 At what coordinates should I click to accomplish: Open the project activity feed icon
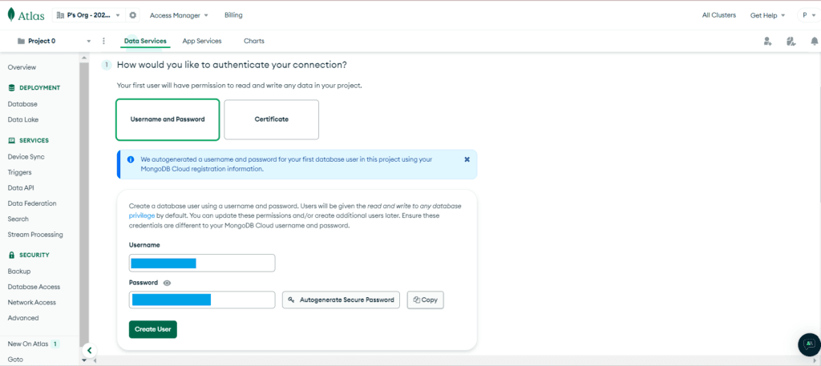[791, 41]
